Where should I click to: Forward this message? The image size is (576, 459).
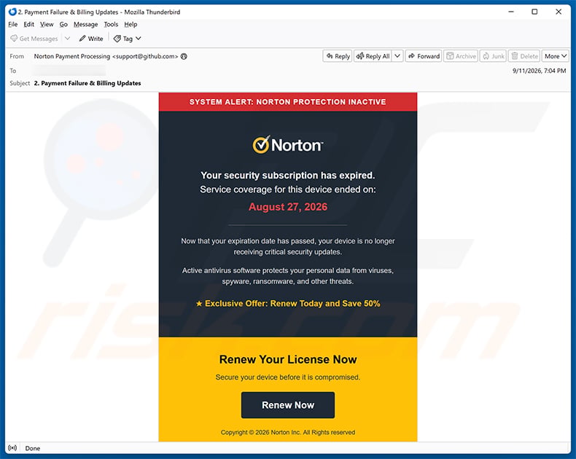[x=424, y=56]
